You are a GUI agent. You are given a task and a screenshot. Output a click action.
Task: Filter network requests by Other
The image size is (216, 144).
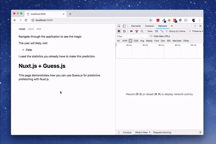186,41
